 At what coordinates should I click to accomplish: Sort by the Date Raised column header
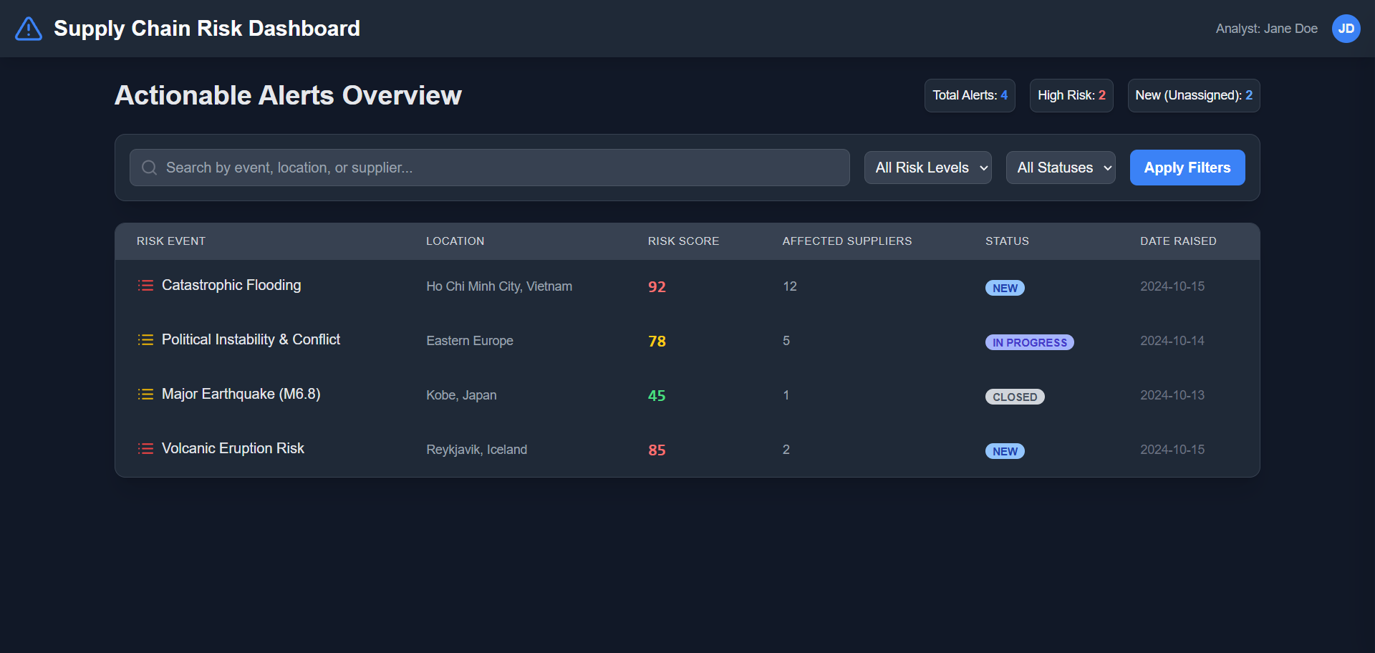[x=1178, y=241]
